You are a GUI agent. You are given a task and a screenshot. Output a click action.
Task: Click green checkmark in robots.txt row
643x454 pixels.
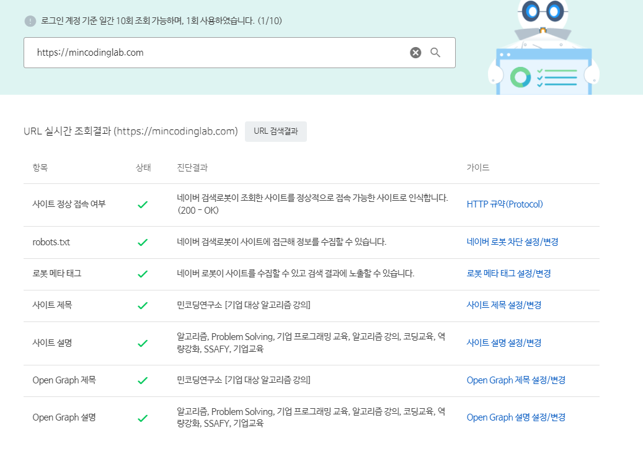click(x=143, y=243)
